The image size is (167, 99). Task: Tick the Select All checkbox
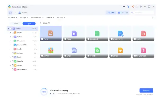[x=41, y=23]
